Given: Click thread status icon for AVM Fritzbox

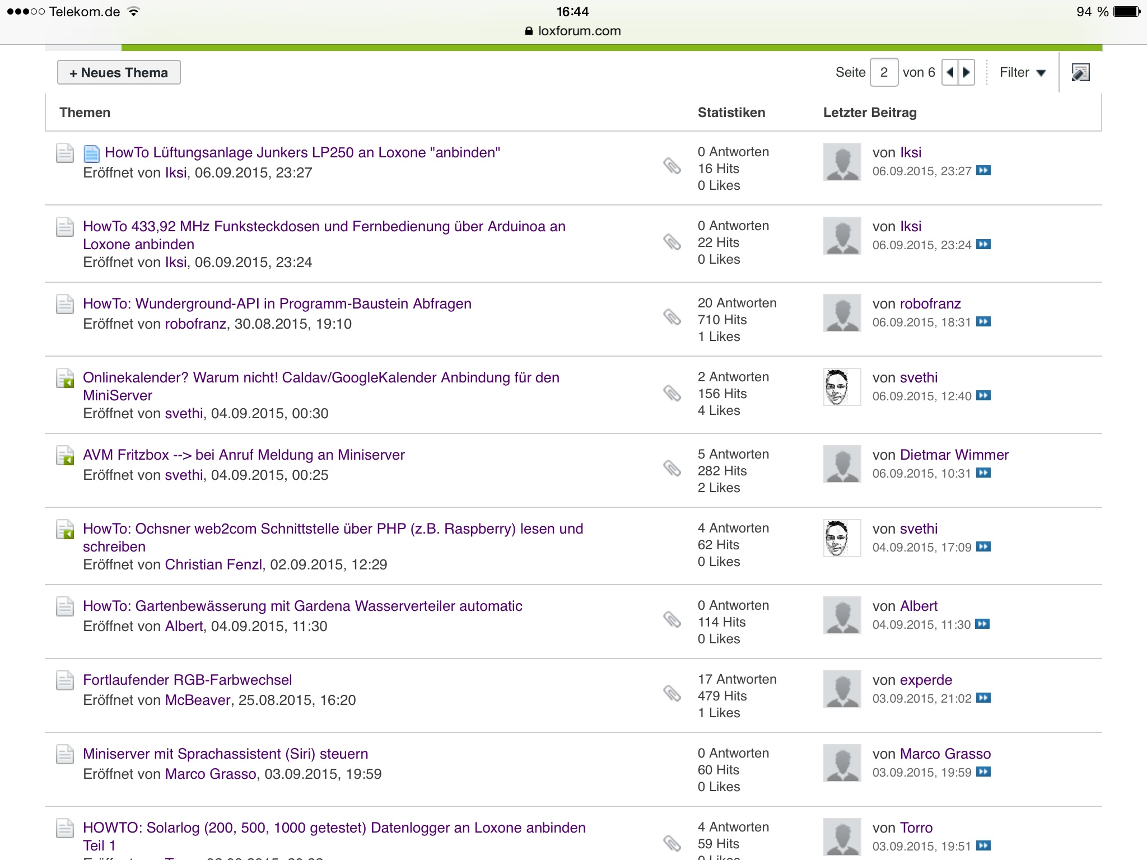Looking at the screenshot, I should tap(65, 456).
